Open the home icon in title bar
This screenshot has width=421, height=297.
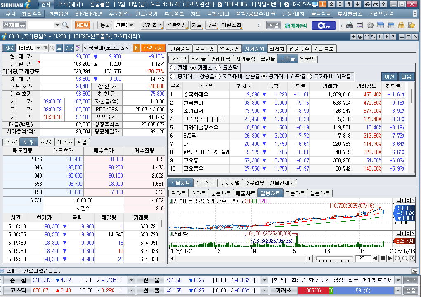[368, 4]
